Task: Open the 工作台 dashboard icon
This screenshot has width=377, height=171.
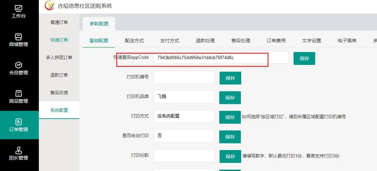Action: 19,8
